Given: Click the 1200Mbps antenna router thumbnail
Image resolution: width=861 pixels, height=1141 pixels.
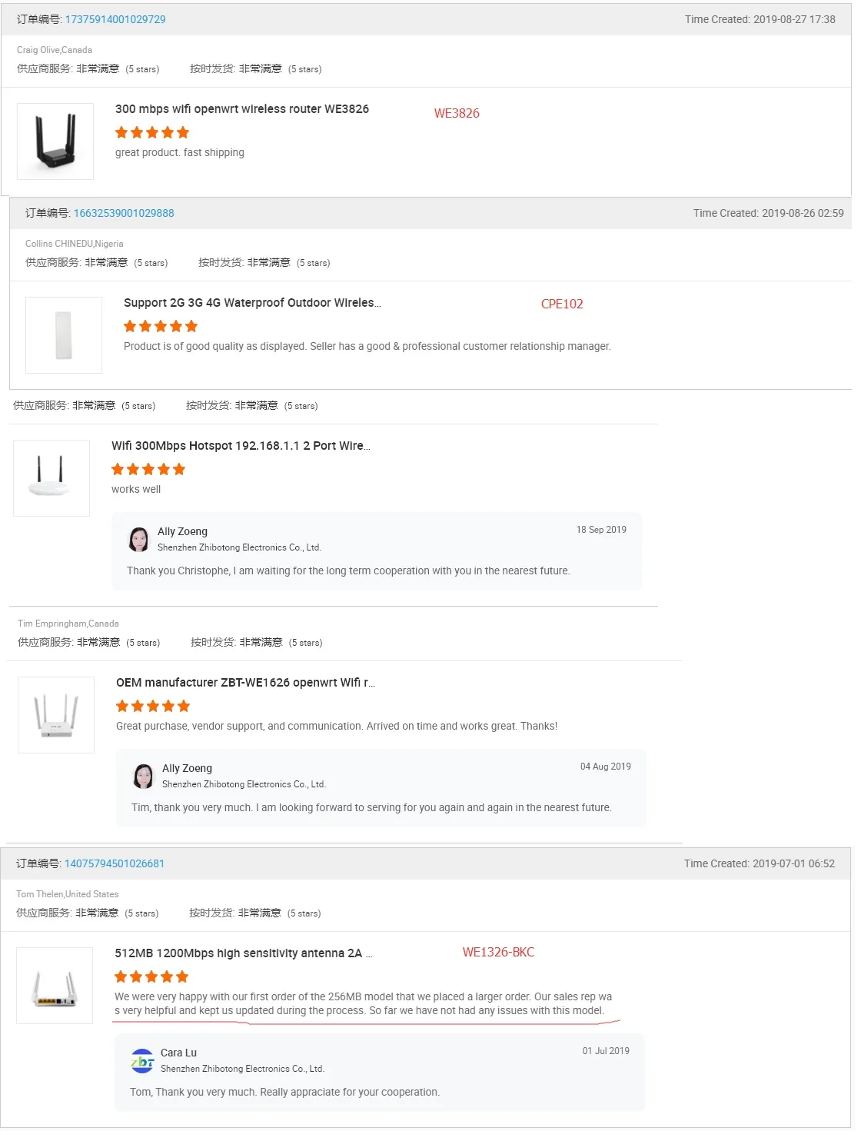Looking at the screenshot, I should (55, 986).
